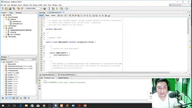Viewport: 192px width, 108px height.
Task: Open Chrome from the Windows taskbar
Action: tap(44, 106)
